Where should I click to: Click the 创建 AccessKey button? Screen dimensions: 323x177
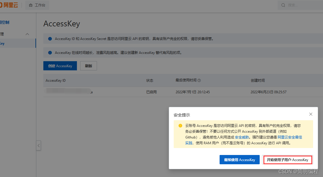(x=60, y=66)
